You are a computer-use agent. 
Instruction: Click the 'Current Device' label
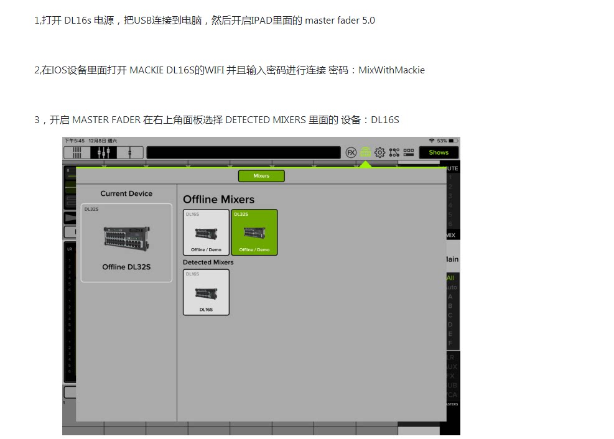coord(126,193)
